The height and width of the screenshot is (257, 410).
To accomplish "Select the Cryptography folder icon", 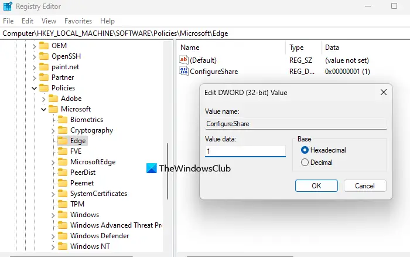I will click(63, 130).
